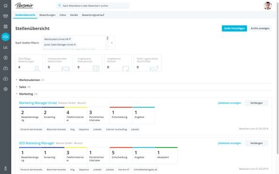The width and height of the screenshot is (279, 174).
Task: Open the settings gear icon in sidebar
Action: point(5,89)
